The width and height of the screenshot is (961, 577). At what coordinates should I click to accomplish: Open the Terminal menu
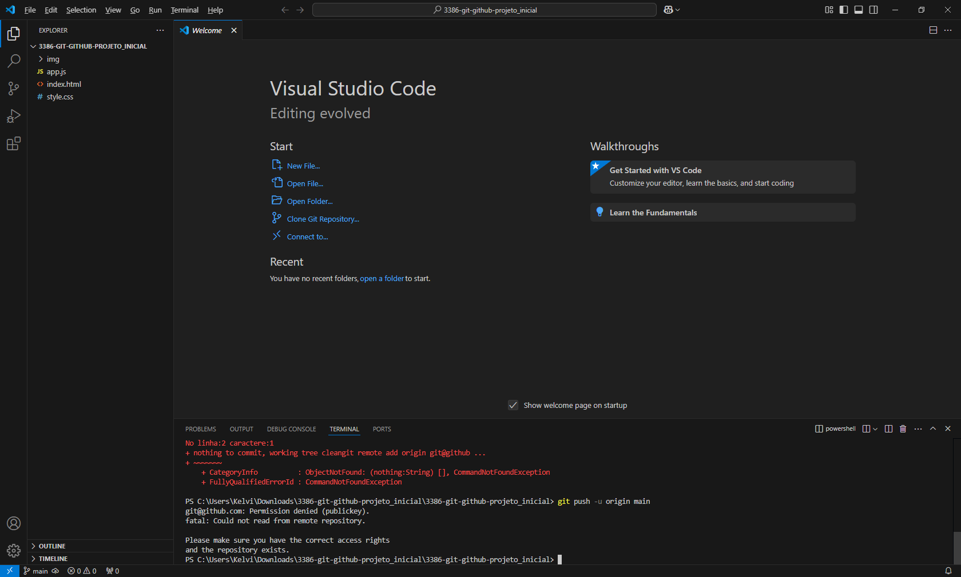point(184,10)
